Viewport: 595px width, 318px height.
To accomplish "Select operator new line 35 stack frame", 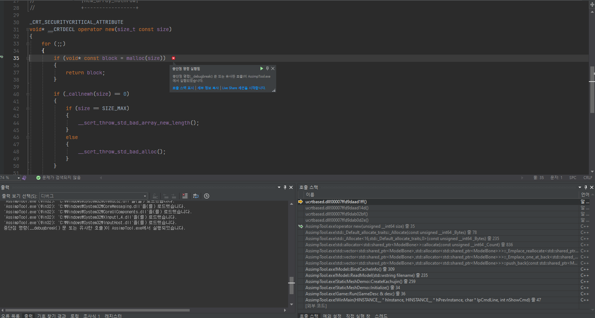I will pos(442,226).
